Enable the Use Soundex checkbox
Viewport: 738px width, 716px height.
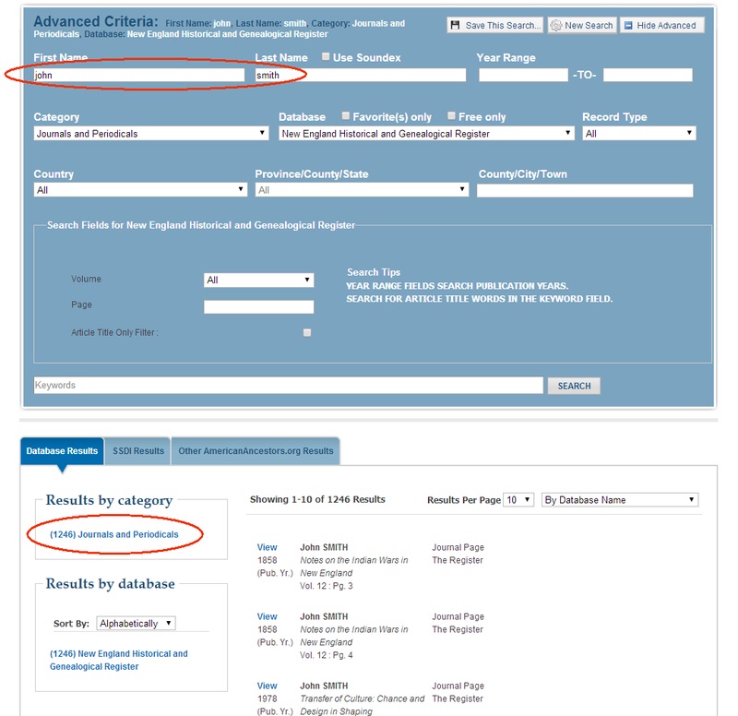pos(326,57)
